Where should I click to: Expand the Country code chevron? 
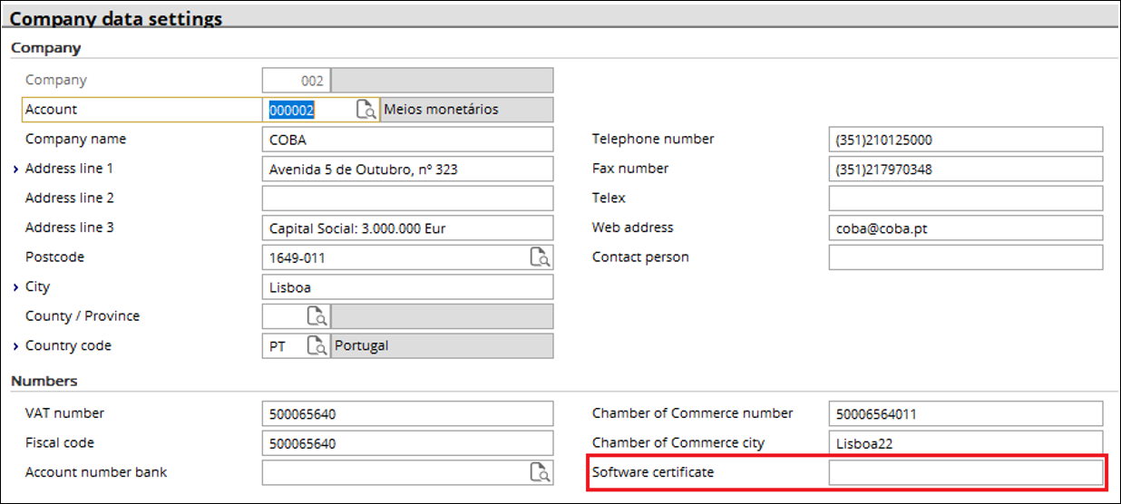[16, 346]
